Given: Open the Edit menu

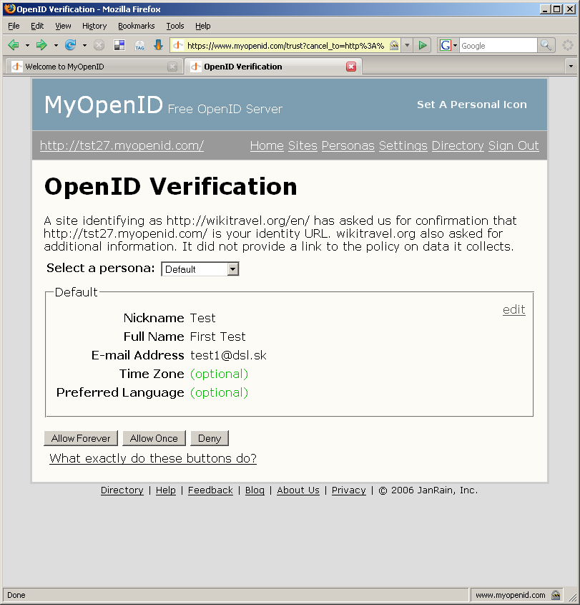Looking at the screenshot, I should click(x=37, y=26).
